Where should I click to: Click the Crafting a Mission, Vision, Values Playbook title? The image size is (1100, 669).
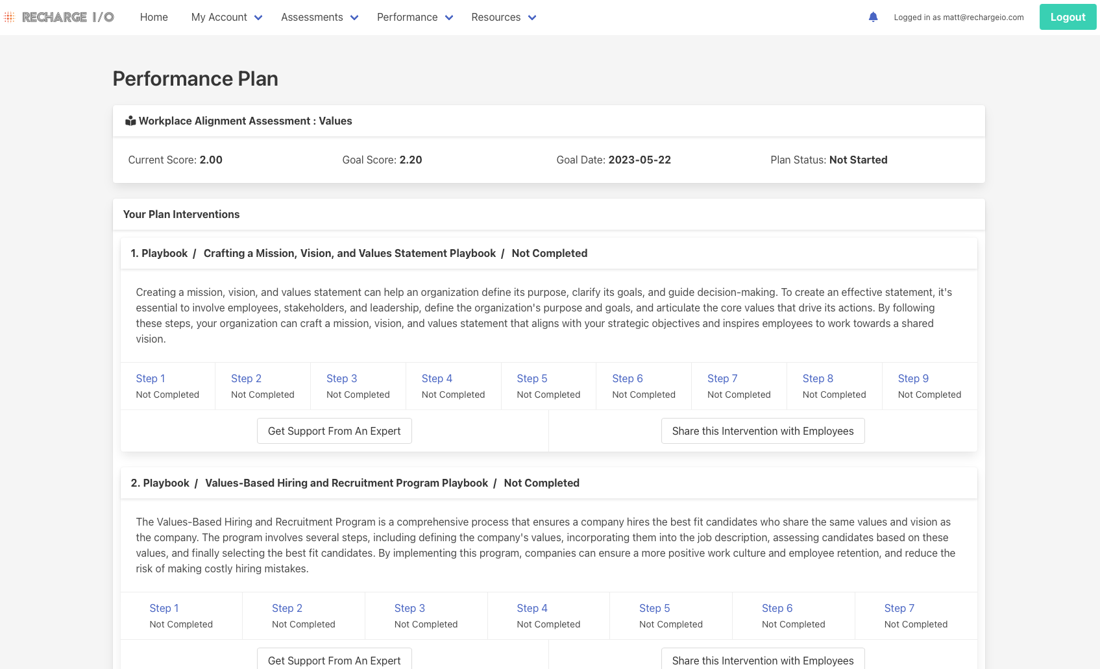point(349,253)
